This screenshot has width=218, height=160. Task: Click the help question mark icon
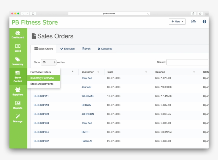click(204, 21)
